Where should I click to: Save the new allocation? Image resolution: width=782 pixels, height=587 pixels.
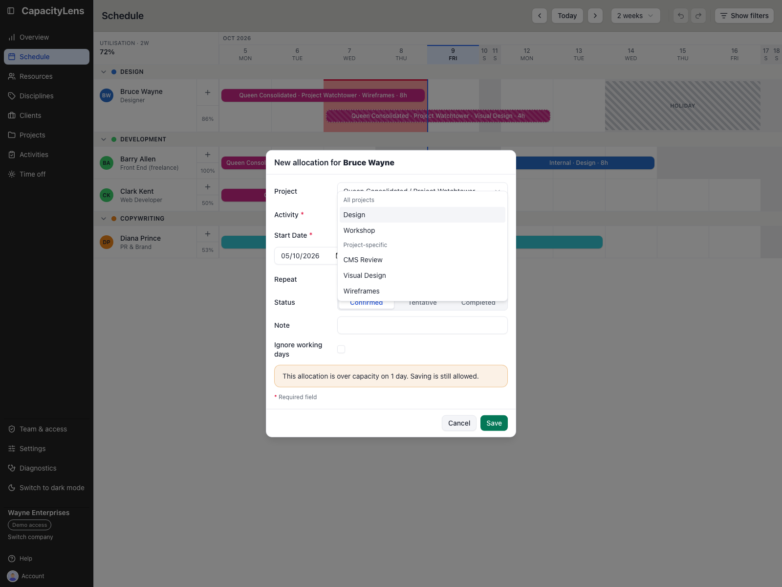(494, 423)
